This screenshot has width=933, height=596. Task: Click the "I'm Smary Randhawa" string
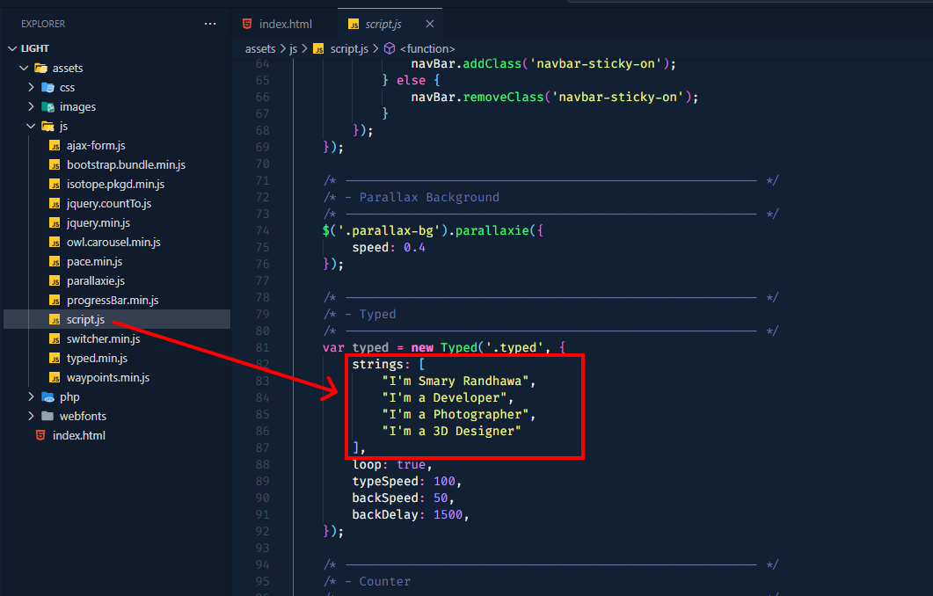[x=456, y=382]
